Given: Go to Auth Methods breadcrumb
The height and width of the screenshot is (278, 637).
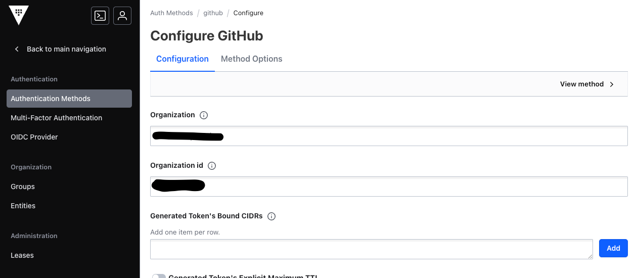Looking at the screenshot, I should pyautogui.click(x=171, y=13).
